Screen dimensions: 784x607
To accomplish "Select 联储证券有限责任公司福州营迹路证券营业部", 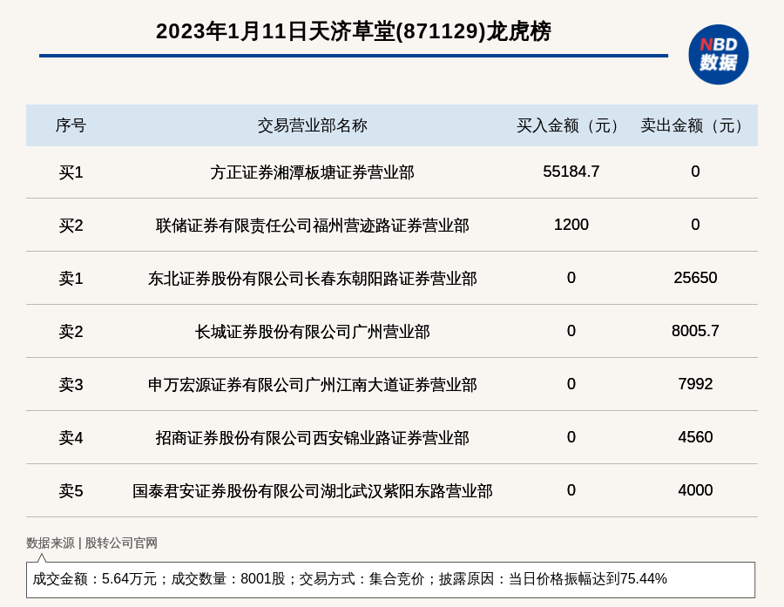I will point(313,226).
